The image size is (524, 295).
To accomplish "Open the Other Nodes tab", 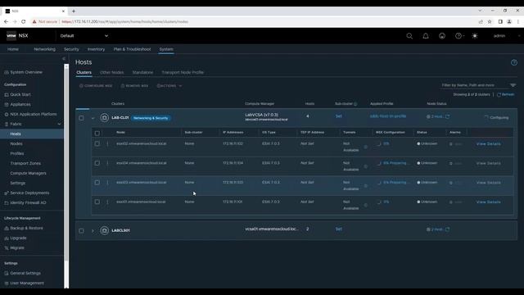I will pyautogui.click(x=111, y=72).
